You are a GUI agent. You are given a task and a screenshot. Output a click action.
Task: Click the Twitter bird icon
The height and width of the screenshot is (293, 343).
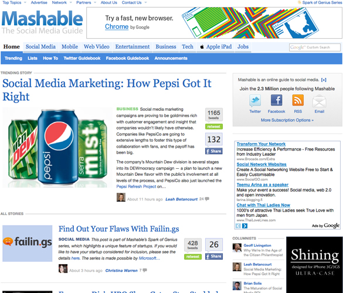pyautogui.click(x=255, y=101)
